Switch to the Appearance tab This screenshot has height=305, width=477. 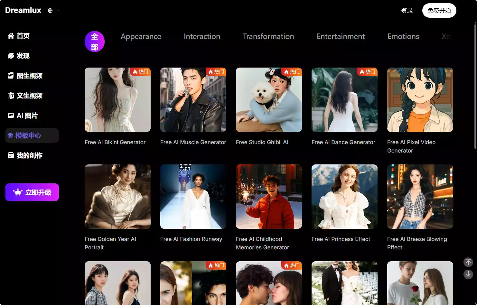[x=141, y=36]
